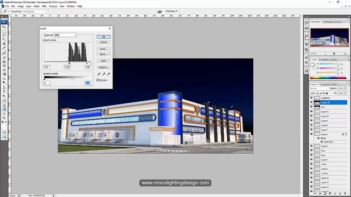This screenshot has height=197, width=351.
Task: Select the Eraser tool
Action: (4, 69)
